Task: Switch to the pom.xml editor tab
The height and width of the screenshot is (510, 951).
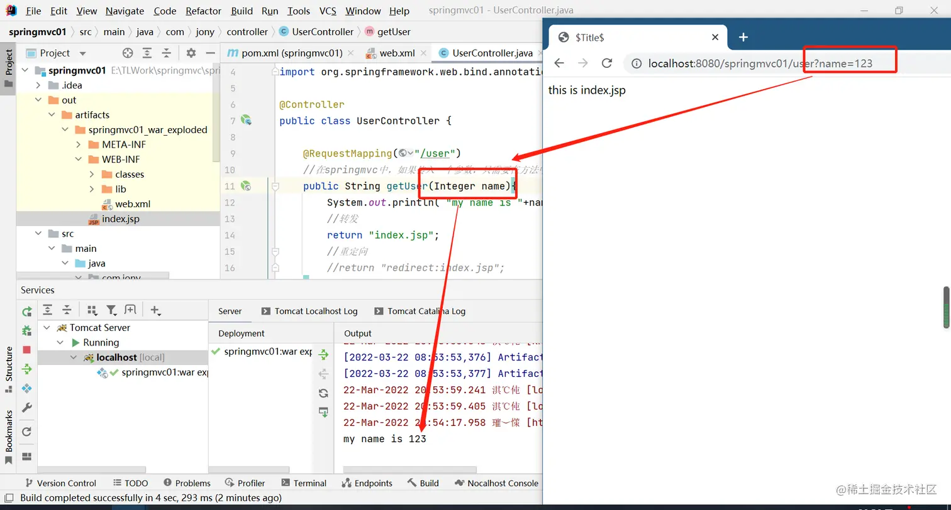Action: [x=292, y=53]
